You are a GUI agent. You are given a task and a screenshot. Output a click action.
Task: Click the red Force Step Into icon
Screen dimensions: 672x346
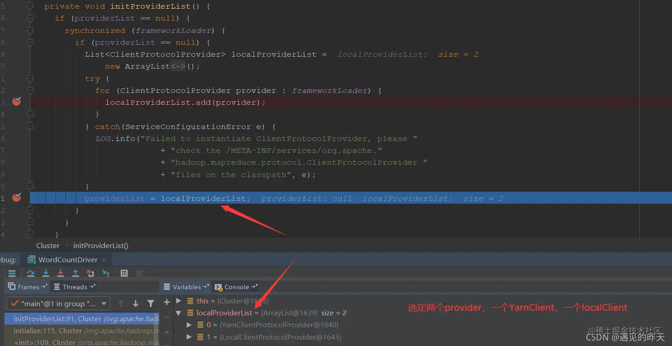(61, 273)
